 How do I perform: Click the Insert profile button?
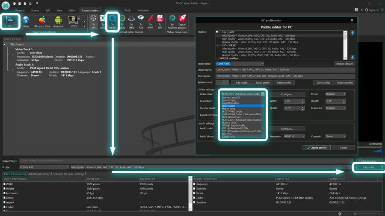point(263,83)
